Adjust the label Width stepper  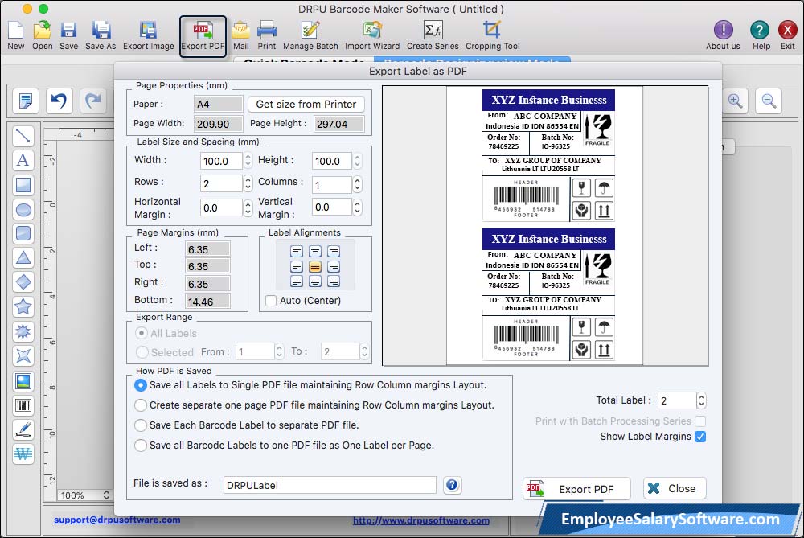click(x=248, y=161)
